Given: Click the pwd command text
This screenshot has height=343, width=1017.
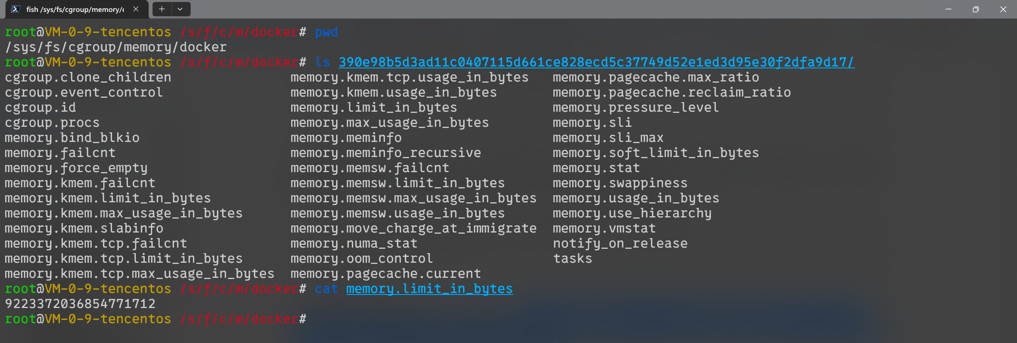Looking at the screenshot, I should coord(326,32).
